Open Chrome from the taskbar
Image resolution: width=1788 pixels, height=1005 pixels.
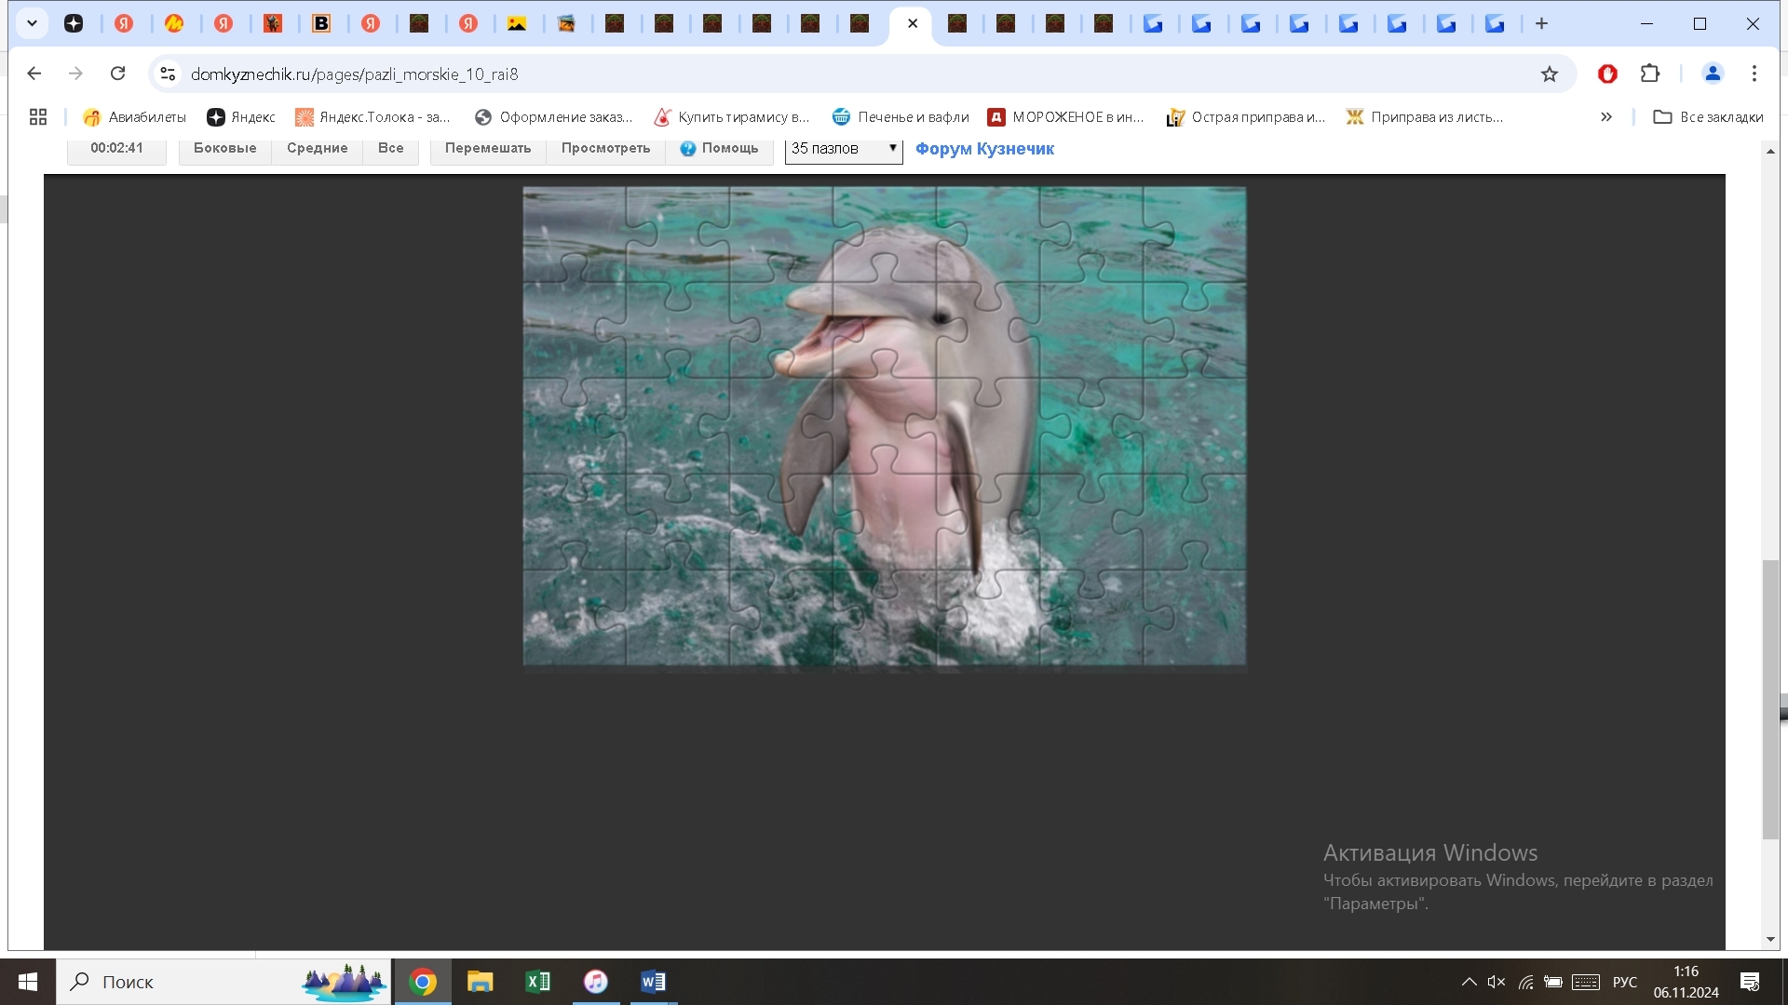[x=423, y=982]
